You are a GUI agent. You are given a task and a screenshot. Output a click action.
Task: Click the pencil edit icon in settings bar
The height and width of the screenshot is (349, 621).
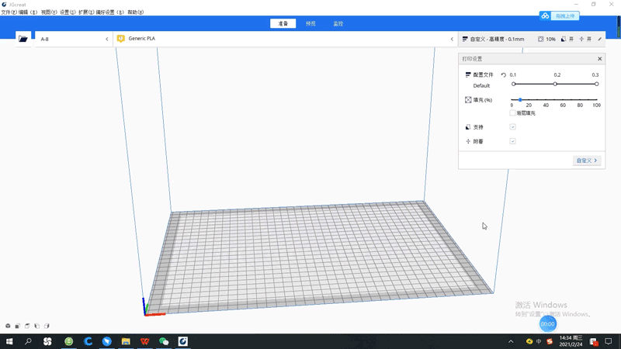coord(599,39)
